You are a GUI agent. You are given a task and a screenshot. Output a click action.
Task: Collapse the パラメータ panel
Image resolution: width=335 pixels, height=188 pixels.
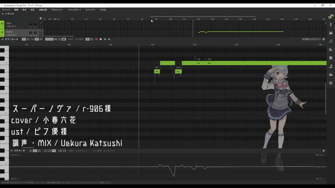click(x=12, y=151)
